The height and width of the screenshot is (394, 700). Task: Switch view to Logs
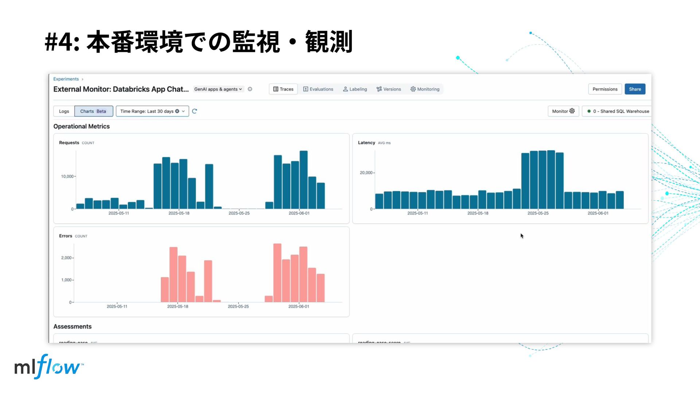point(64,111)
